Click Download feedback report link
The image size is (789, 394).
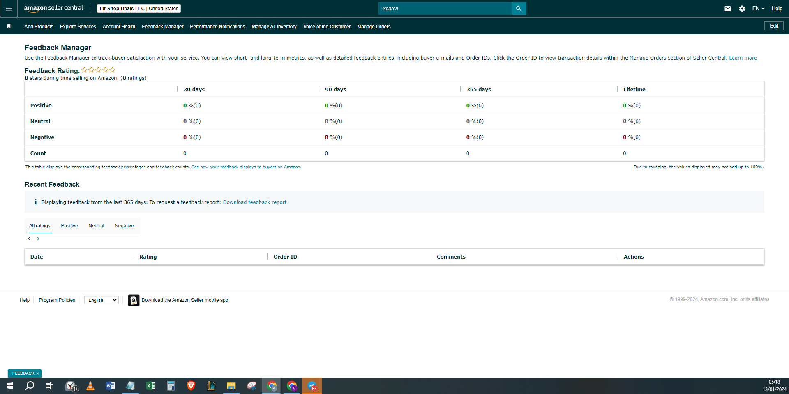255,202
